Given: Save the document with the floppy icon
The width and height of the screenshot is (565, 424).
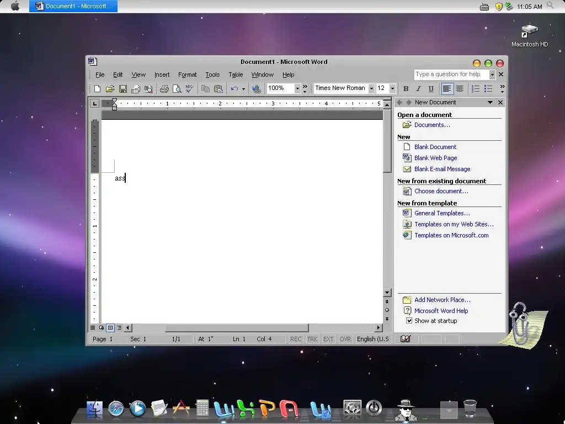Looking at the screenshot, I should pos(123,88).
